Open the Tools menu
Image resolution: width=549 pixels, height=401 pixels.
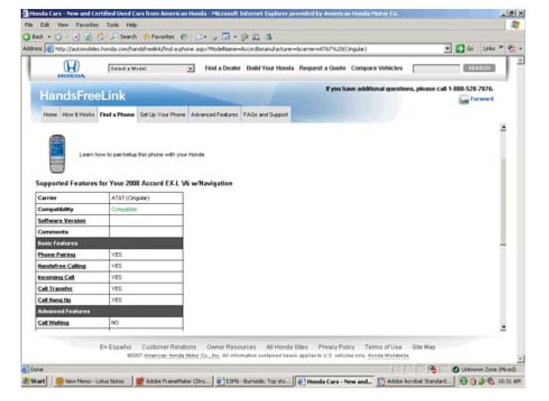[x=113, y=25]
